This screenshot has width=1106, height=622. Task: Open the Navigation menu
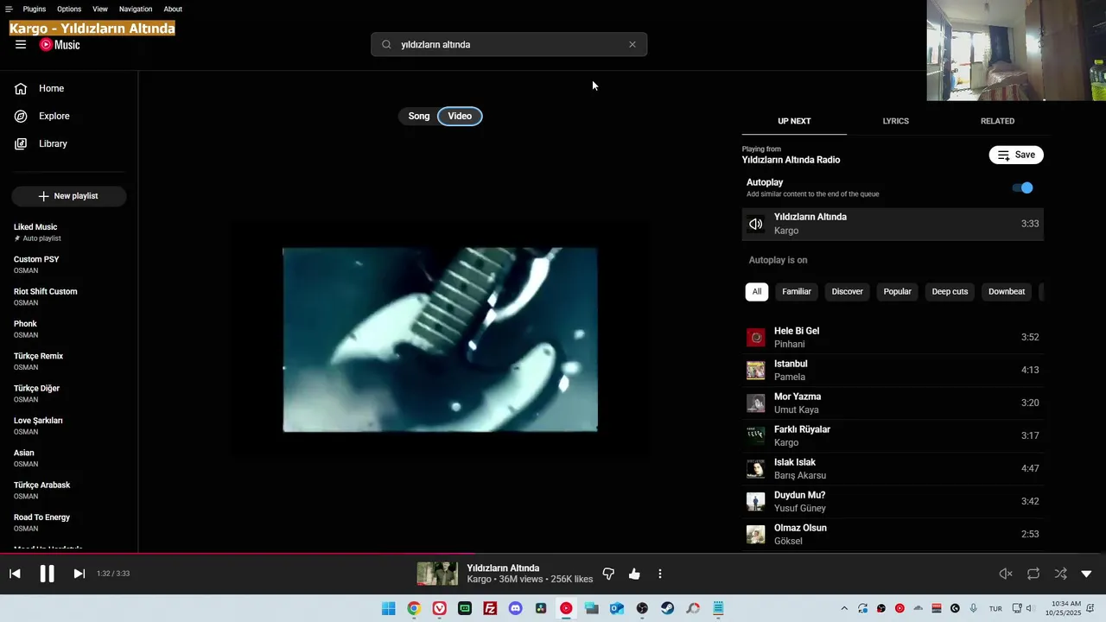[x=136, y=9]
